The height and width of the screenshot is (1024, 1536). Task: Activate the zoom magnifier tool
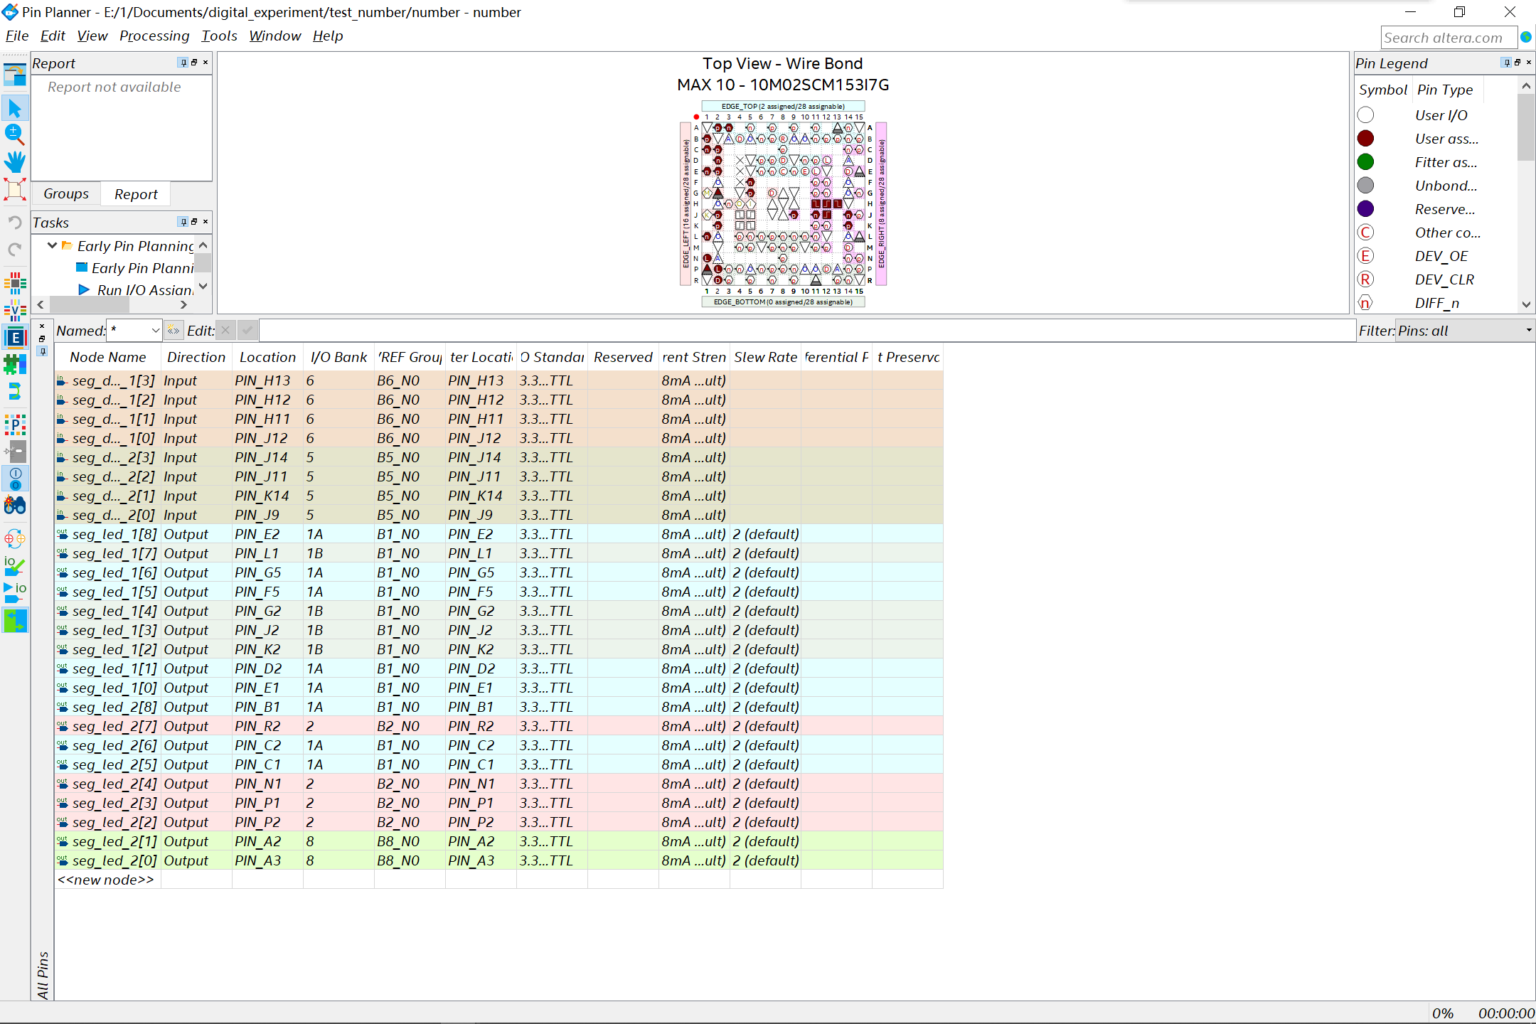click(14, 134)
